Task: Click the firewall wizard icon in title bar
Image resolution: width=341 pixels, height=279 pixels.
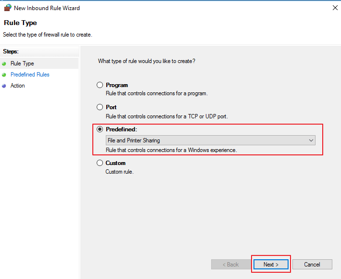Action: [7, 8]
